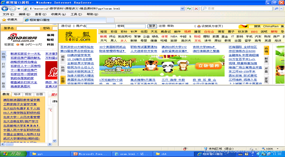Viewport: 285px width, 157px height.
Task: Open the search provider dropdown arrow
Action: pos(281,9)
